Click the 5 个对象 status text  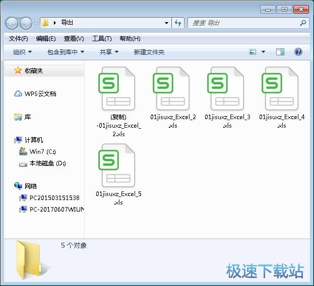pyautogui.click(x=74, y=245)
